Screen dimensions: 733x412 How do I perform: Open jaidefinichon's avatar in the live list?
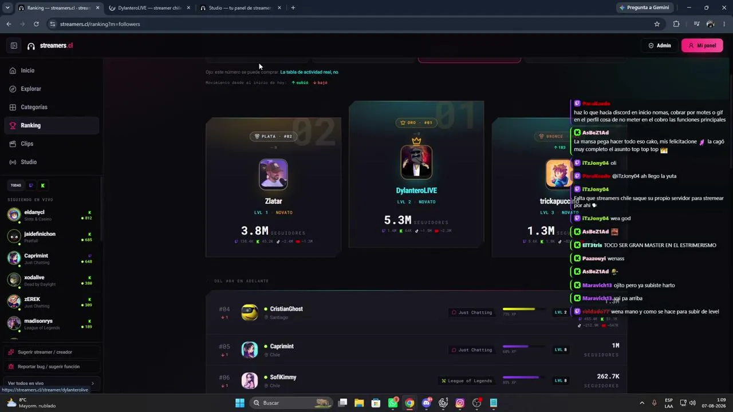[x=14, y=236]
